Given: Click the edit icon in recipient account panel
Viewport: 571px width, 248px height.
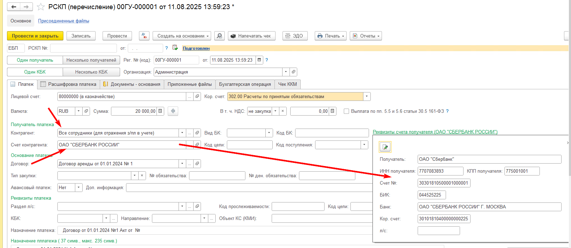Looking at the screenshot, I should [x=385, y=147].
